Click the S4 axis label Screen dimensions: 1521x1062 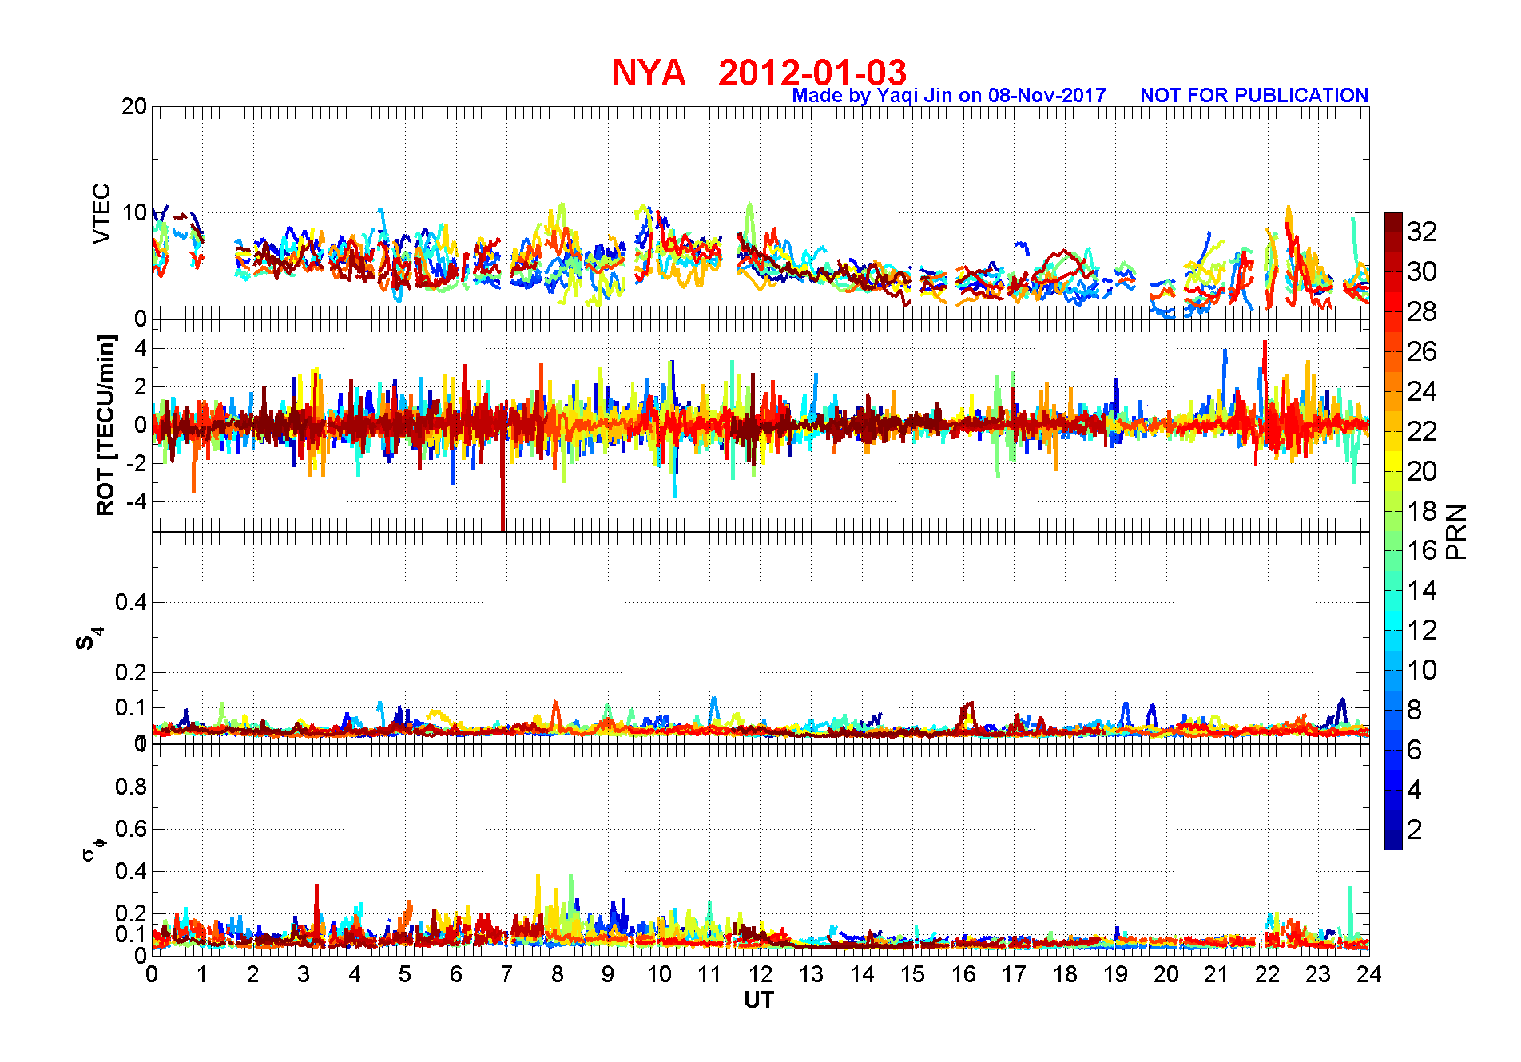pos(89,639)
